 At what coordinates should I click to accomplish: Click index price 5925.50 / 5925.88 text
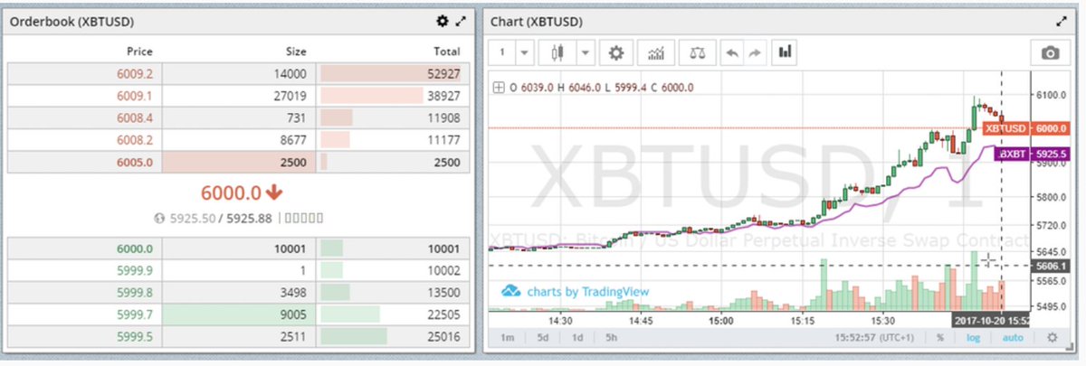[x=221, y=218]
